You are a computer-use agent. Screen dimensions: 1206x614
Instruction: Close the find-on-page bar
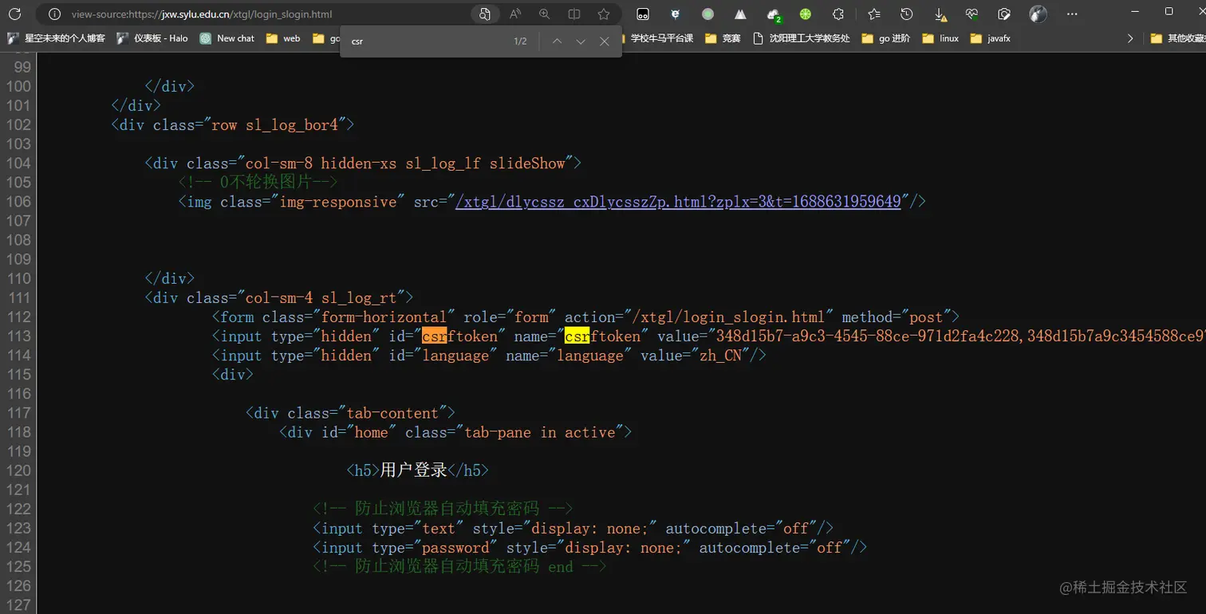(605, 41)
